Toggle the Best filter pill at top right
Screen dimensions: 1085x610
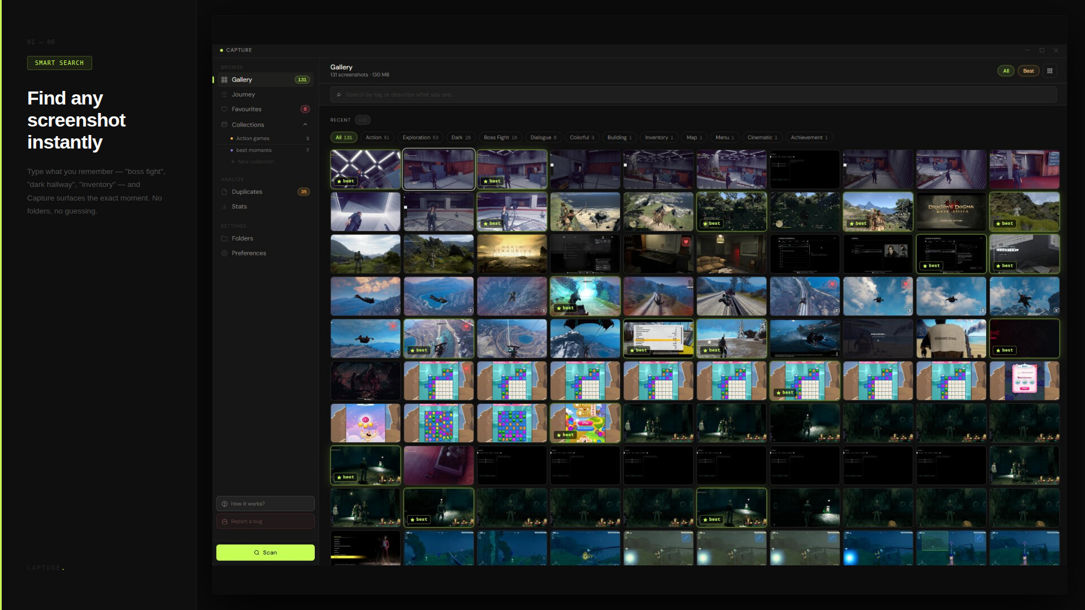(1028, 71)
